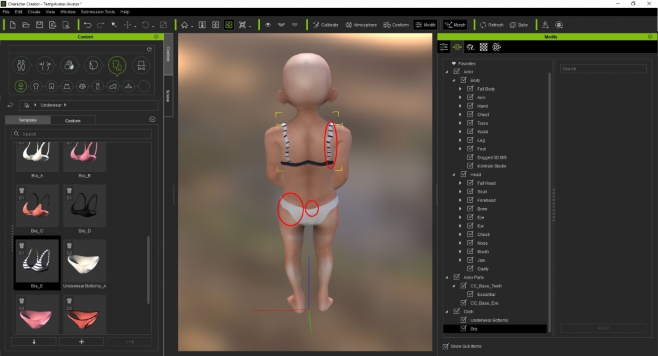Collapse the Head tree group
Screen dimensions: 658x356
[x=454, y=175]
